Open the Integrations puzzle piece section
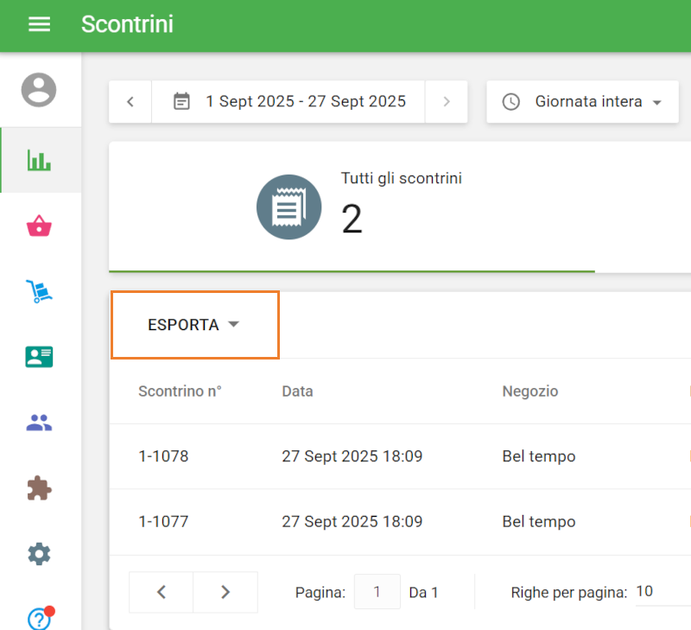The image size is (691, 630). coord(40,488)
